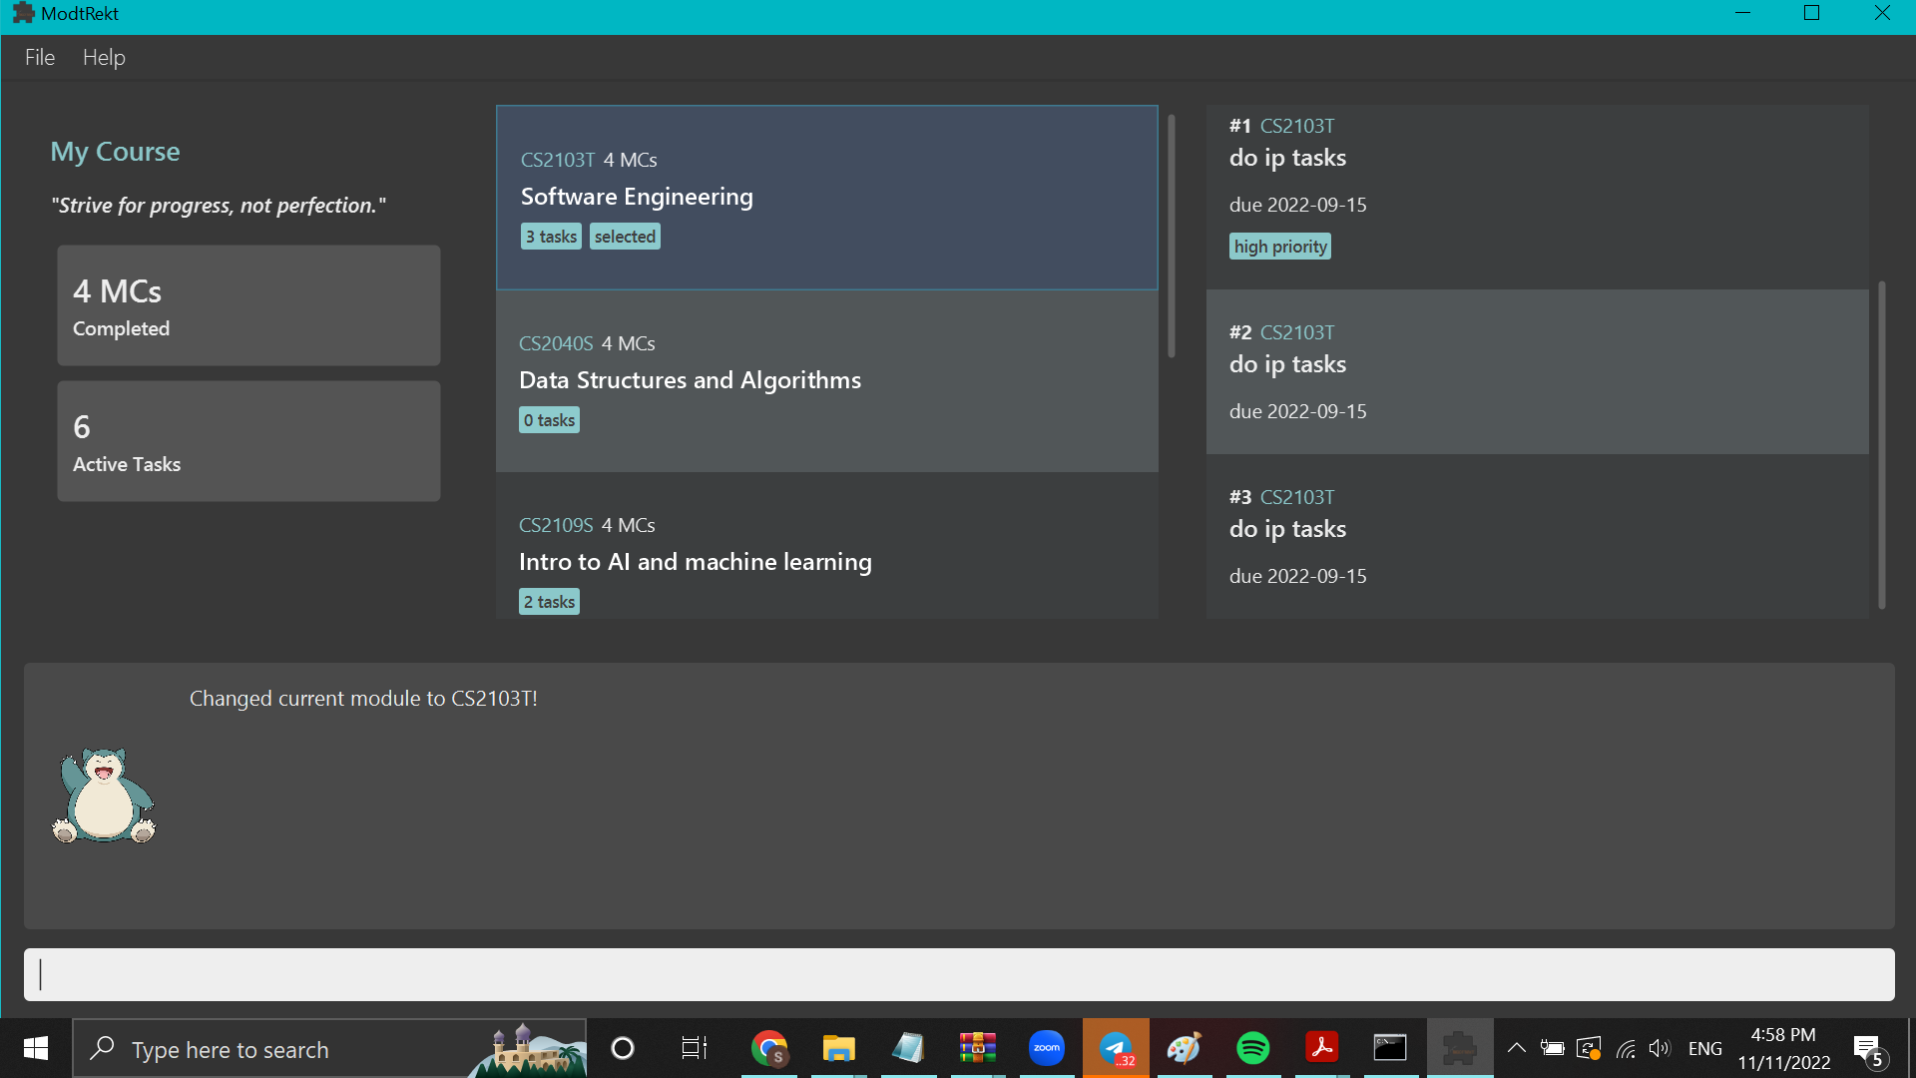The width and height of the screenshot is (1916, 1078).
Task: Select the CS2040S Data Structures module card
Action: 826,380
